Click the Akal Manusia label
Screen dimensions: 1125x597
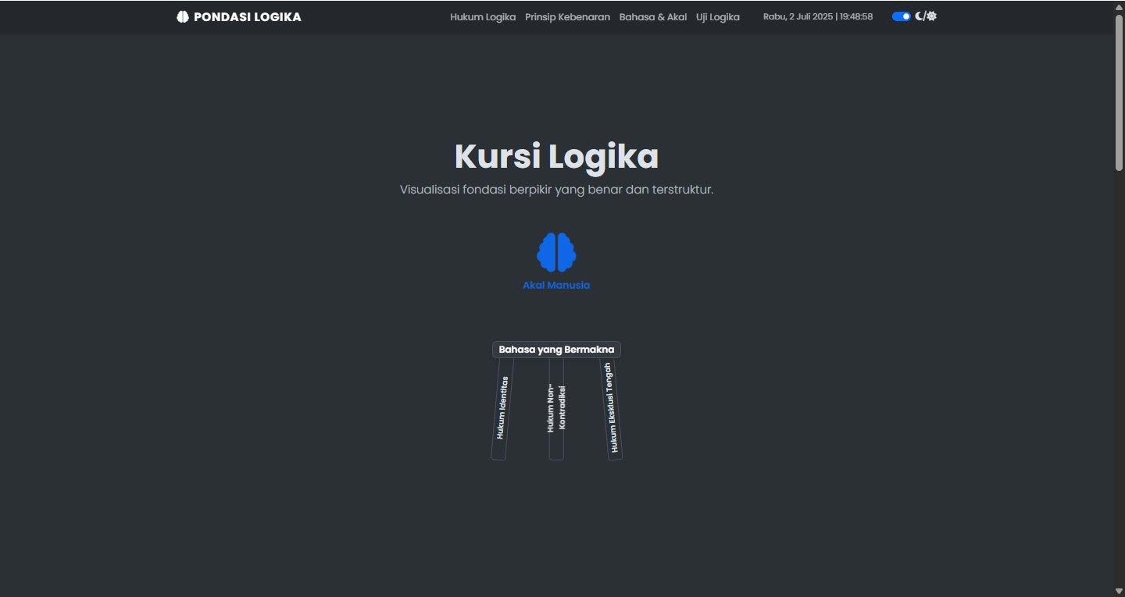tap(556, 285)
